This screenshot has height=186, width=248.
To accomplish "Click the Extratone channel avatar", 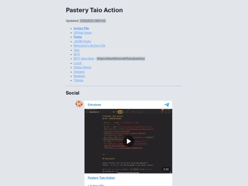I will [79, 104].
